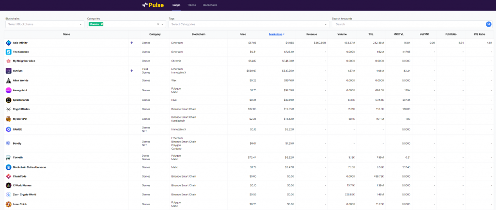This screenshot has height=210, width=496.
Task: Clear all selected categories
Action: pyautogui.click(x=158, y=24)
